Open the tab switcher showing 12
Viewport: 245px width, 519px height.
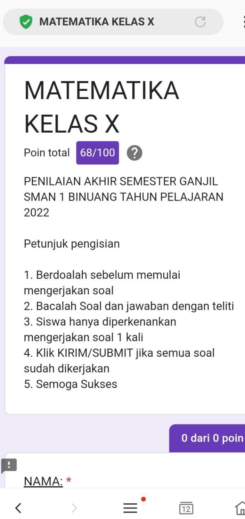click(186, 508)
